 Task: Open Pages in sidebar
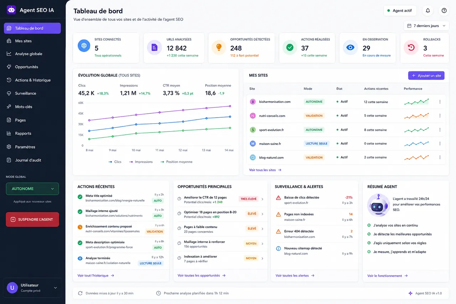32,120
